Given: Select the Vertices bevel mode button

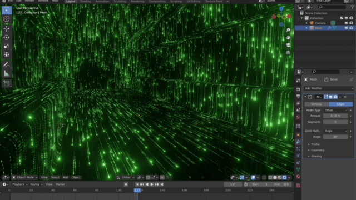Looking at the screenshot, I should point(317,104).
